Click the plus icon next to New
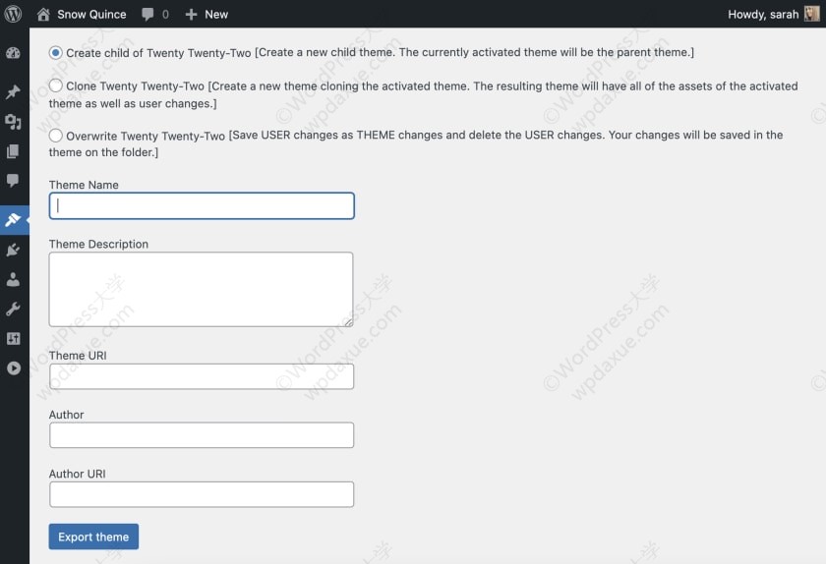Screen dimensions: 826x564 [x=191, y=14]
